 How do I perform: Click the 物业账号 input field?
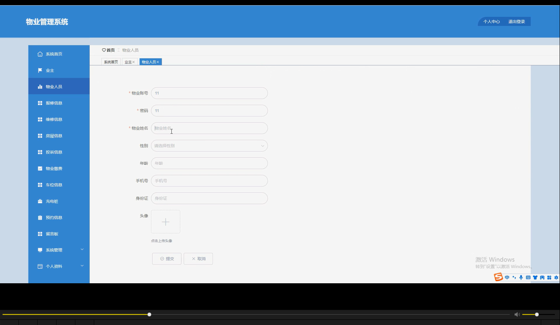tap(209, 93)
